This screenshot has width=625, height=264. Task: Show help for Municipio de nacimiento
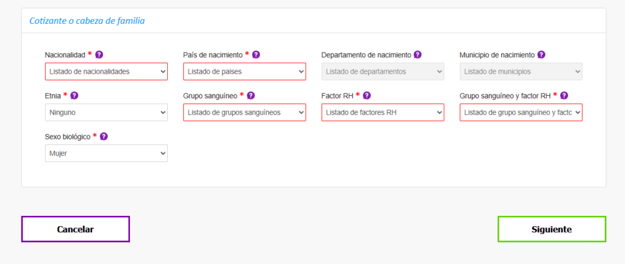click(x=541, y=54)
